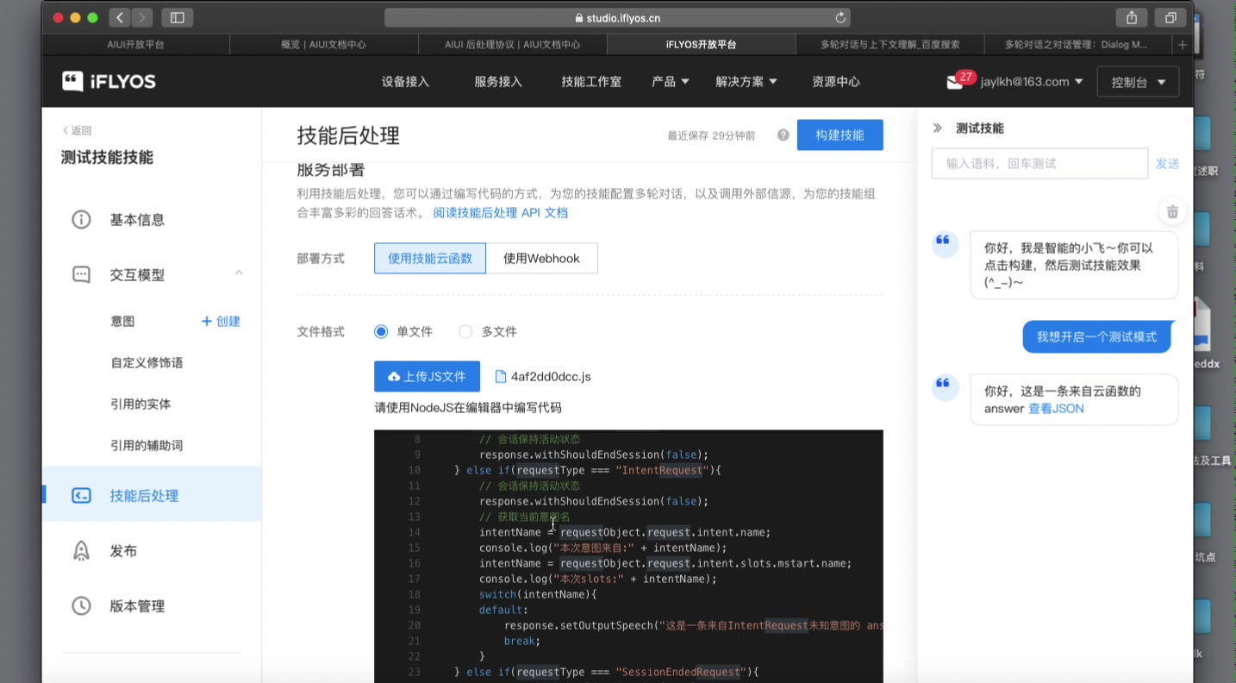Go forward in Safari history
Viewport: 1236px width, 683px height.
(142, 17)
